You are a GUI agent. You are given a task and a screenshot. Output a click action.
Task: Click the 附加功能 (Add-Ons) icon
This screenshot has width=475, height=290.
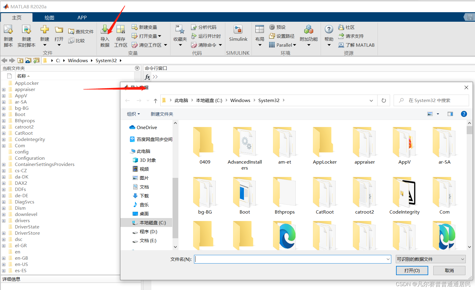(309, 29)
